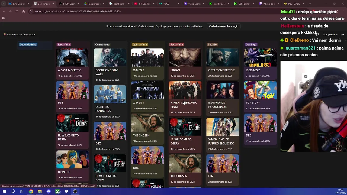This screenshot has width=347, height=195.
Task: Open File Explorer from the taskbar
Action: click(x=40, y=191)
